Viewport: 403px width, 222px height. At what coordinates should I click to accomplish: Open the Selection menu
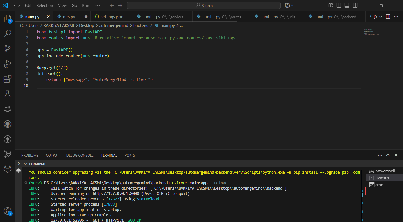45,5
